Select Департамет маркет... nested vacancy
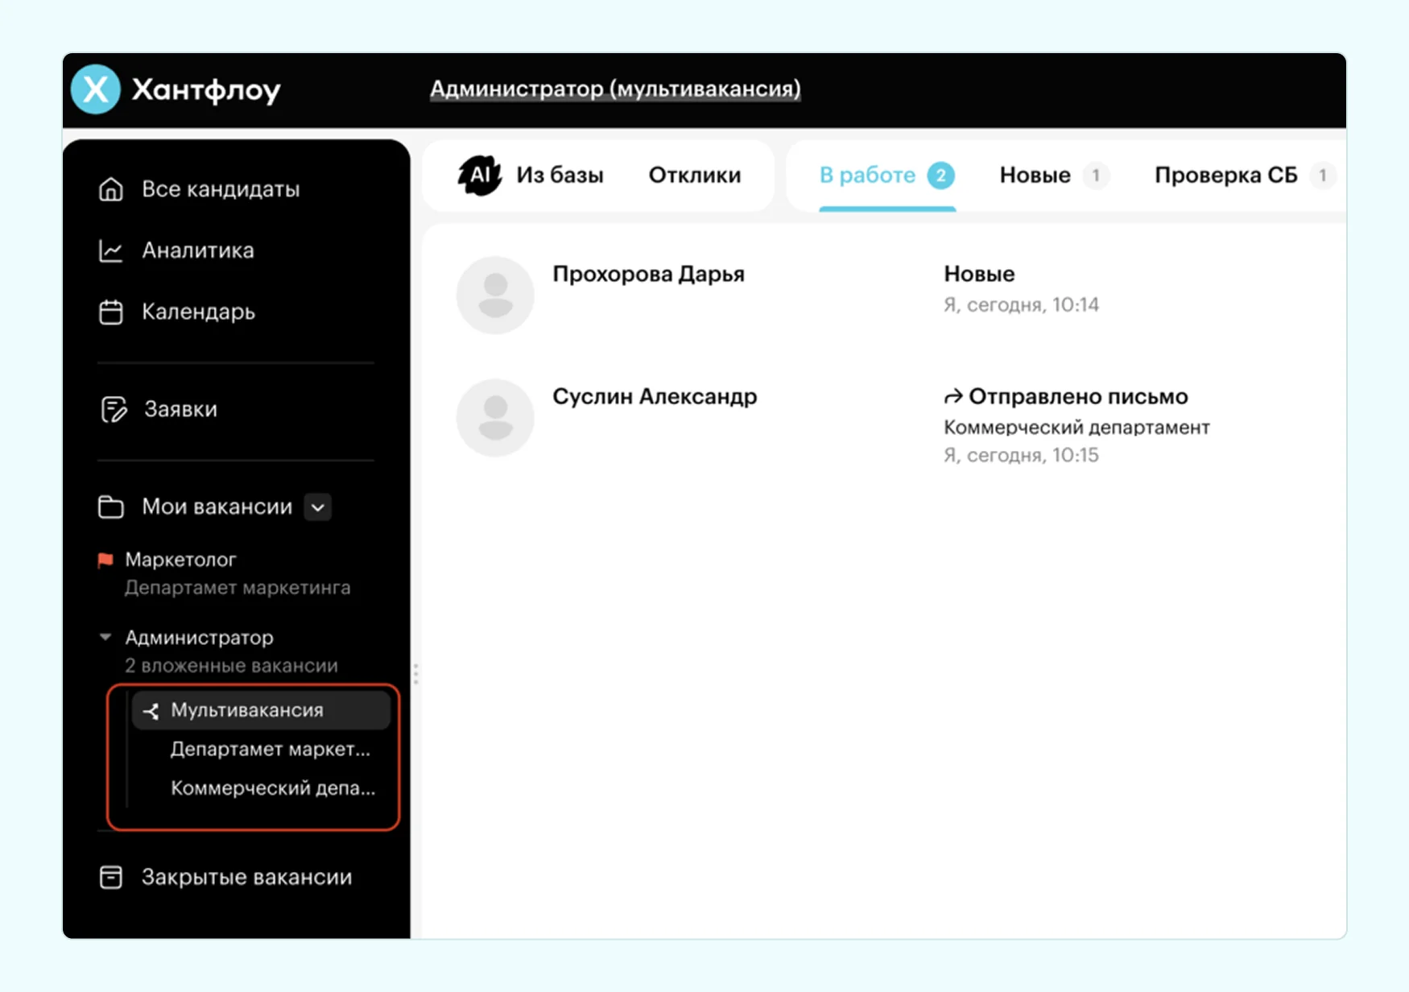Viewport: 1409px width, 992px height. tap(271, 749)
